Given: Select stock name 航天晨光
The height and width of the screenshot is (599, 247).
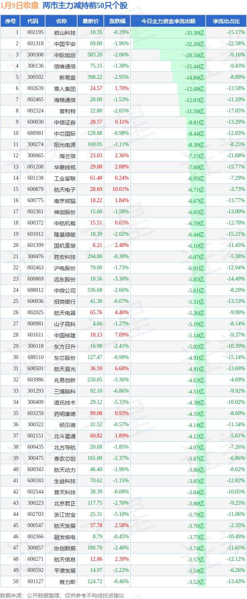Looking at the screenshot, I should [65, 369].
